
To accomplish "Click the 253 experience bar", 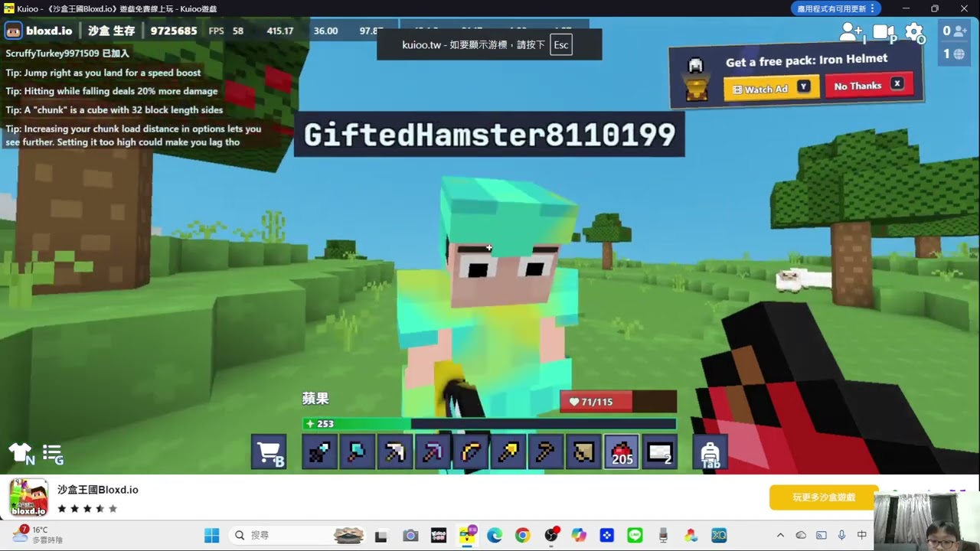I will [x=489, y=424].
